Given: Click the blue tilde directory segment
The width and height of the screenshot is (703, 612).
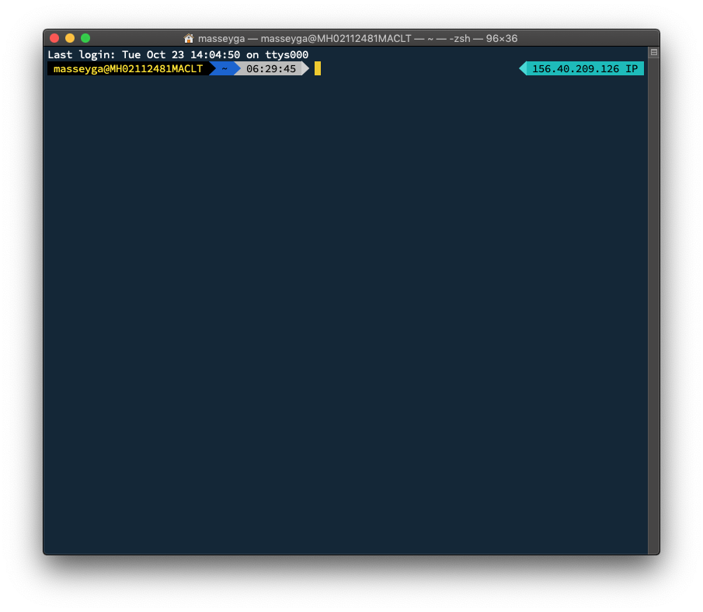Looking at the screenshot, I should click(224, 68).
